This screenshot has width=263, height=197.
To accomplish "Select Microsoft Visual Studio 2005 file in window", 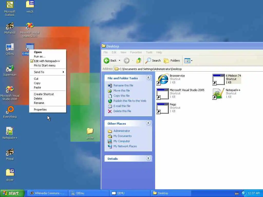I will 181,93.
